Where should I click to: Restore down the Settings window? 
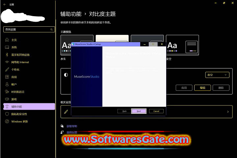224,3
